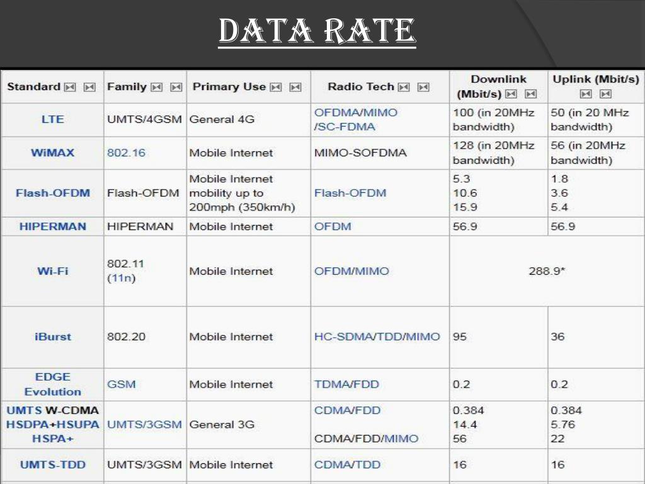This screenshot has width=645, height=484.
Task: Open the EDGE Evolution link
Action: tap(53, 384)
